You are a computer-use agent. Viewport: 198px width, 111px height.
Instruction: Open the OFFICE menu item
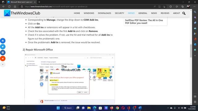[x=131, y=13]
